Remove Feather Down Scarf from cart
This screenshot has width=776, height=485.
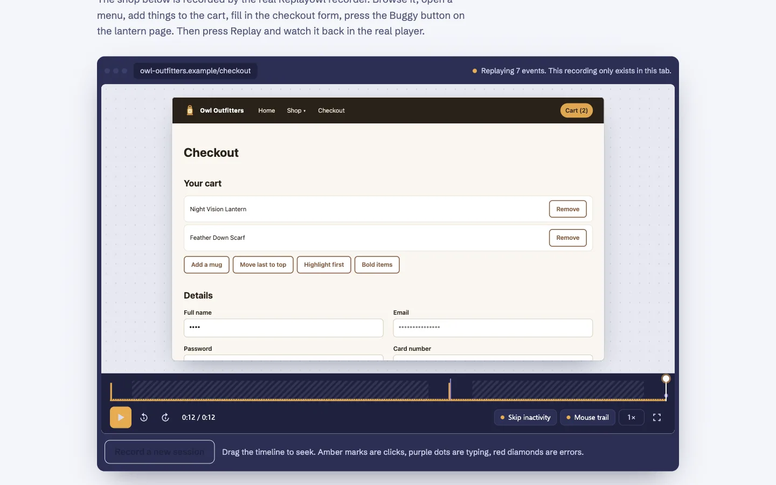point(568,238)
